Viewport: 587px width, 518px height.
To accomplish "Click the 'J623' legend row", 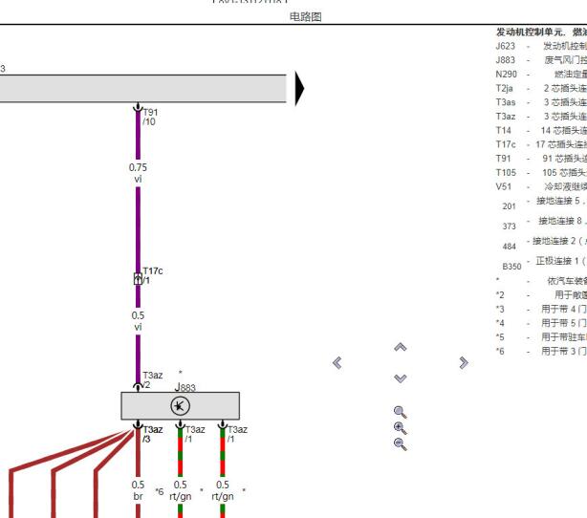I will (x=541, y=46).
